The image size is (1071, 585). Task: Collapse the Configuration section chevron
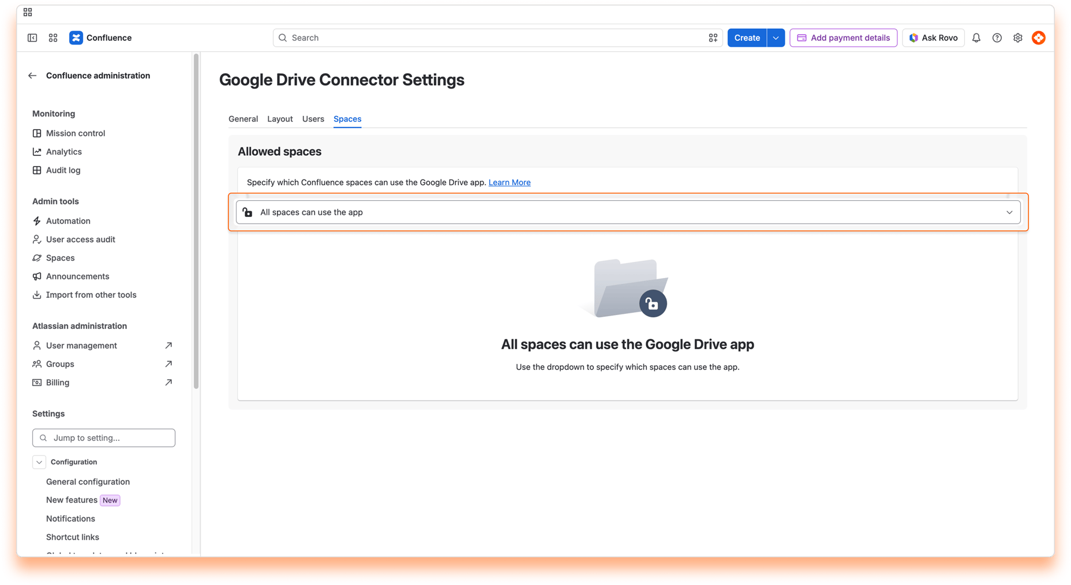(x=39, y=462)
